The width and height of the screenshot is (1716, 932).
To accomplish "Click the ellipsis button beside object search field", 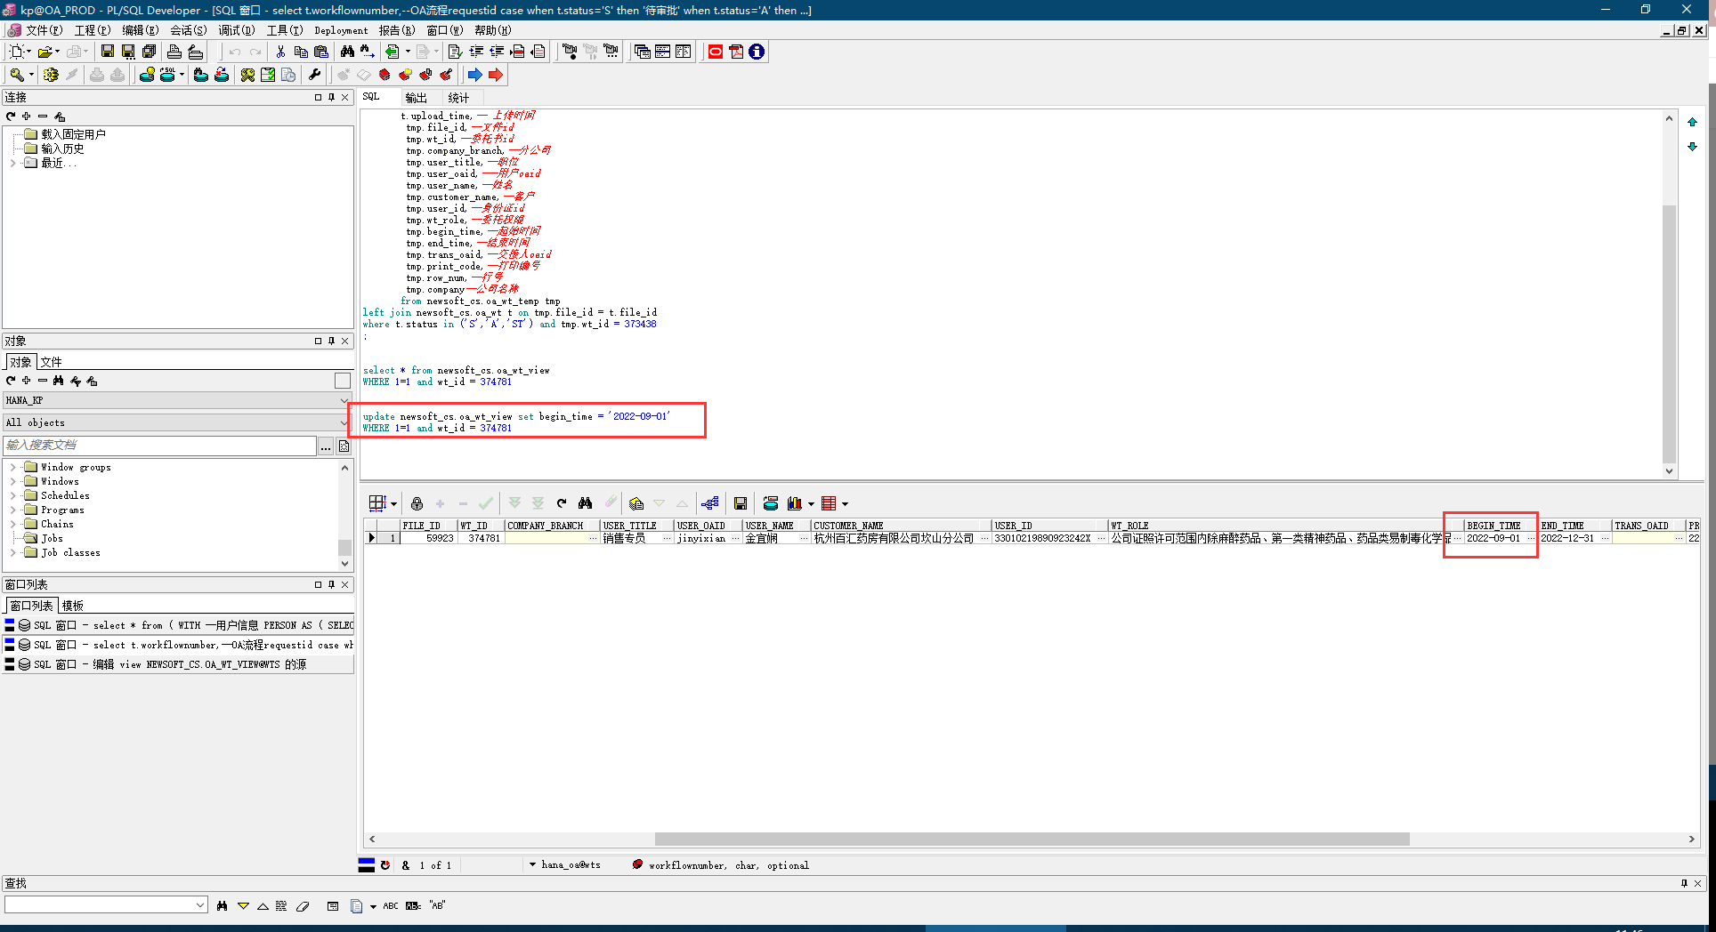I will tap(326, 446).
